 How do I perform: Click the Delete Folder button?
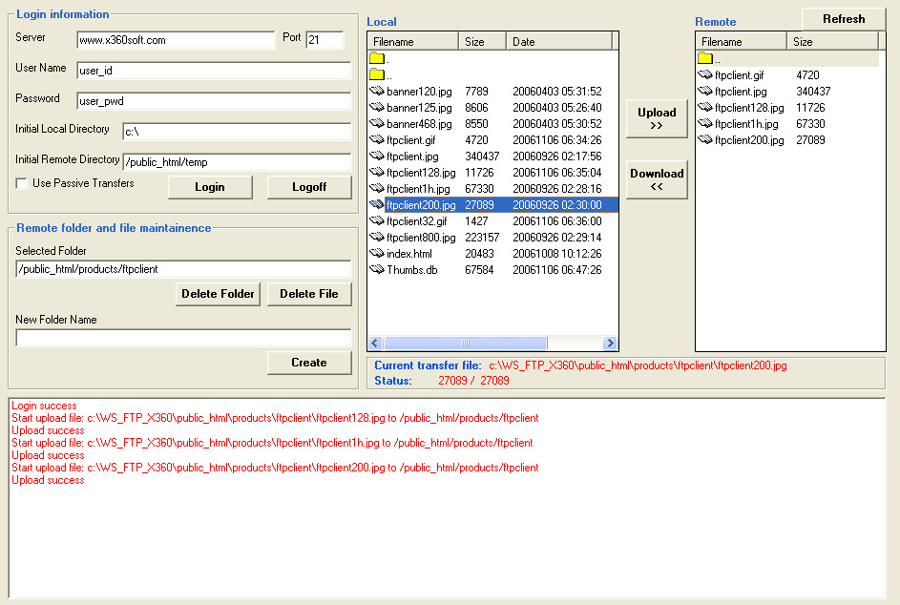[218, 294]
